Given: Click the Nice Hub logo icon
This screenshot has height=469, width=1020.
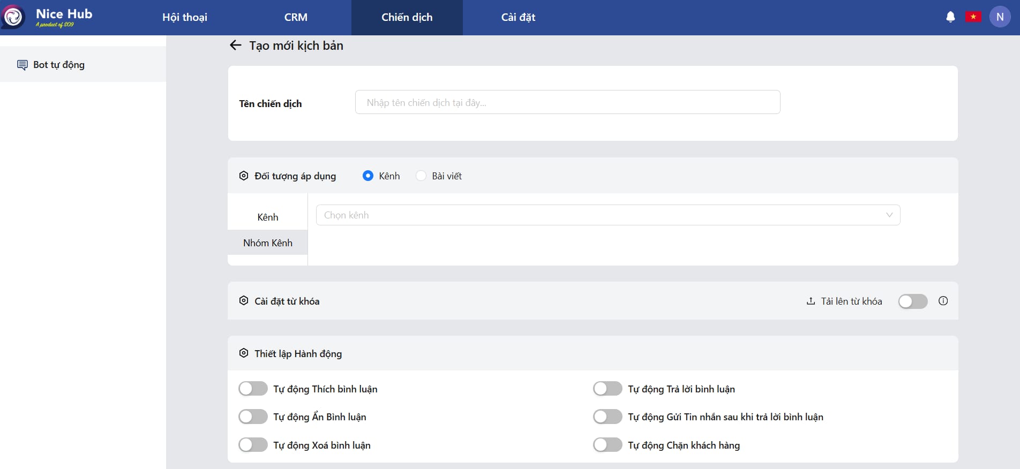Looking at the screenshot, I should click(13, 17).
